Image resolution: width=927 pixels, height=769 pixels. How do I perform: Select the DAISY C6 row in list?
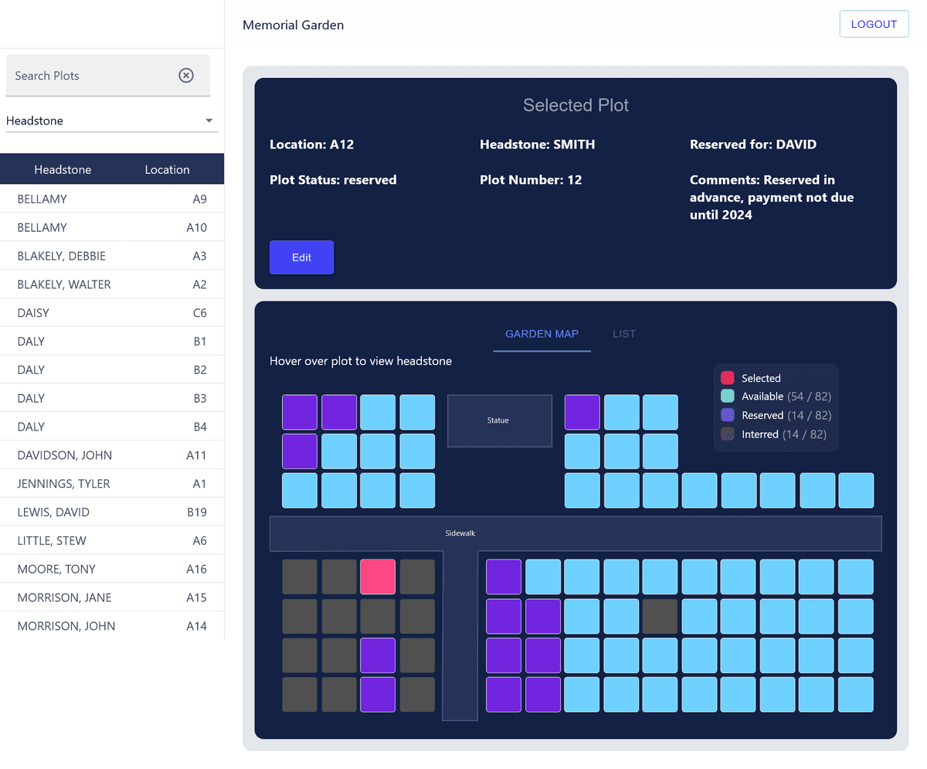click(112, 313)
